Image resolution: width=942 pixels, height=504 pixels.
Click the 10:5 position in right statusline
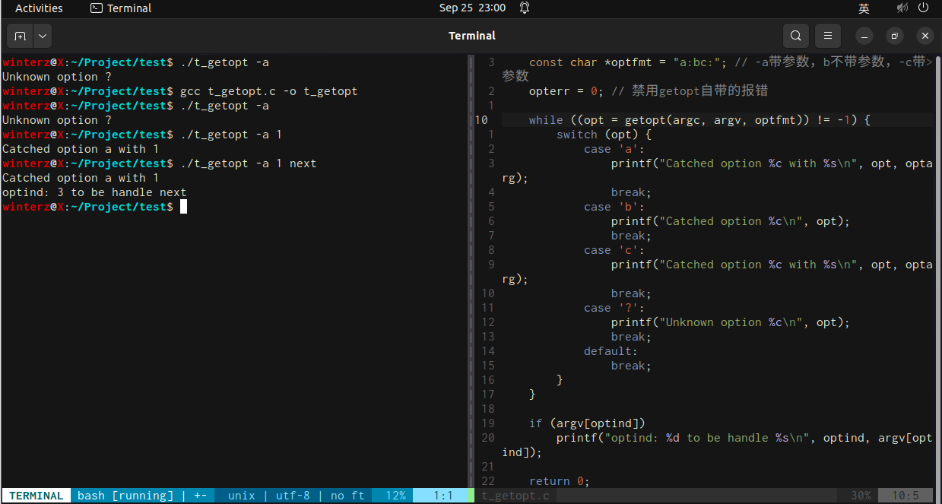[x=905, y=496]
